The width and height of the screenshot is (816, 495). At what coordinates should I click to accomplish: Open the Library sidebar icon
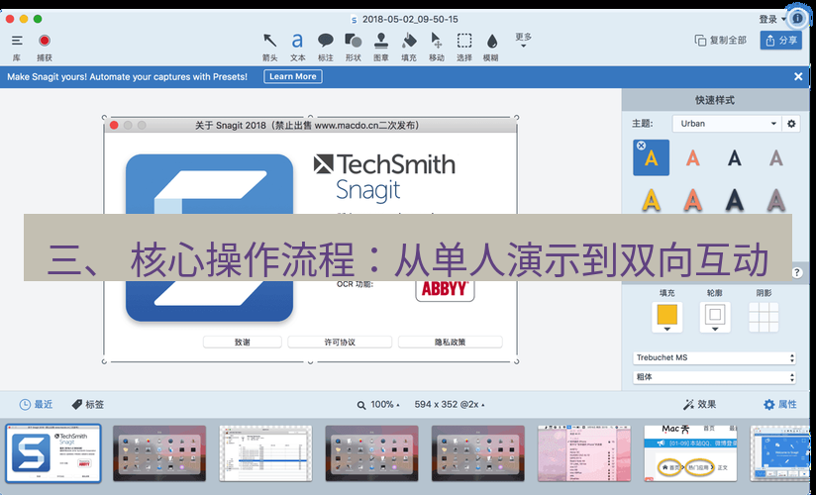coord(17,41)
